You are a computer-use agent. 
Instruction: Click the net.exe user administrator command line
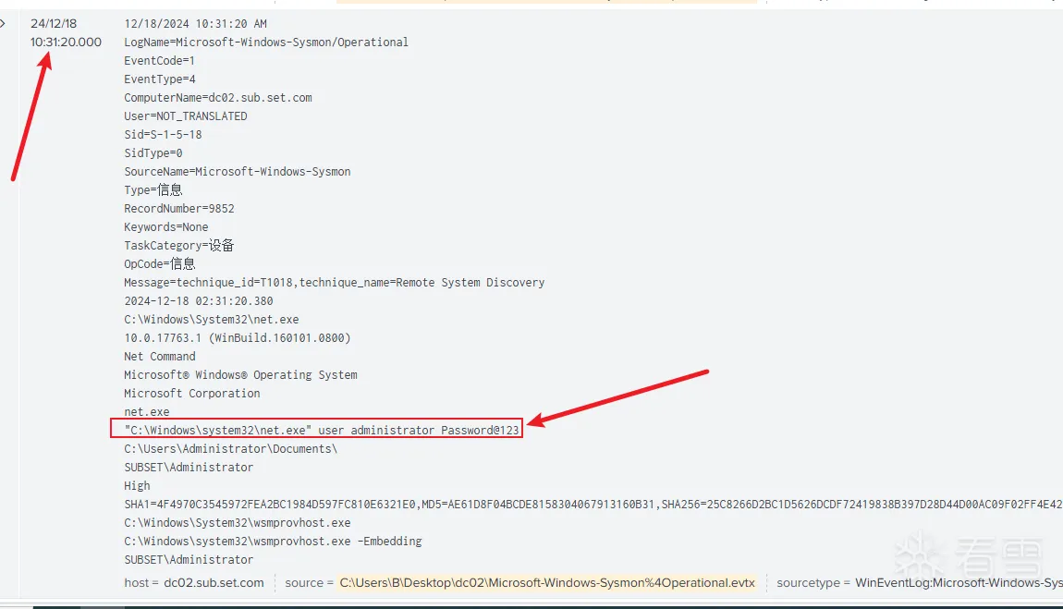(322, 430)
